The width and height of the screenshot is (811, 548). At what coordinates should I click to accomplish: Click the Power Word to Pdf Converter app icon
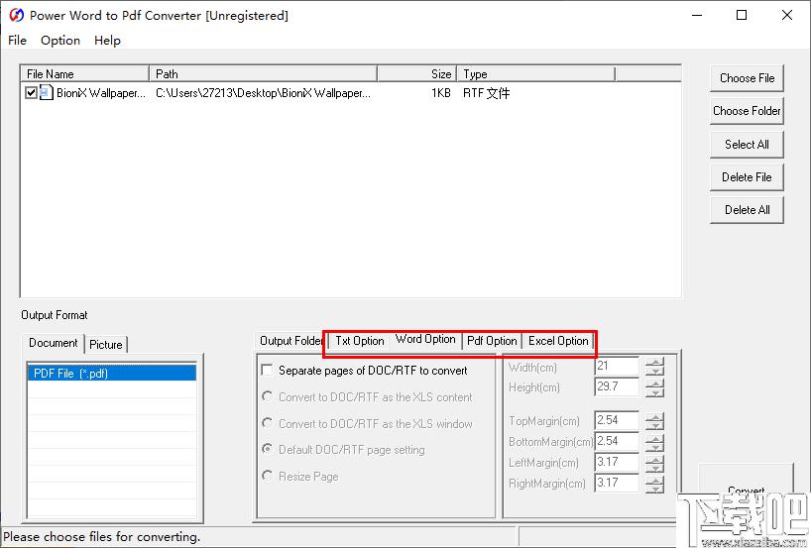click(x=16, y=15)
